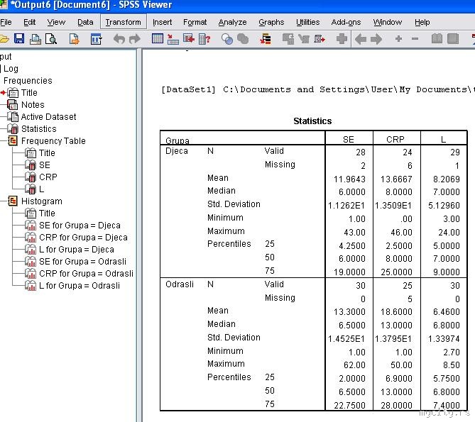Click the Variables info icon with question mark
Image resolution: width=475 pixels, height=422 pixels.
[x=204, y=39]
